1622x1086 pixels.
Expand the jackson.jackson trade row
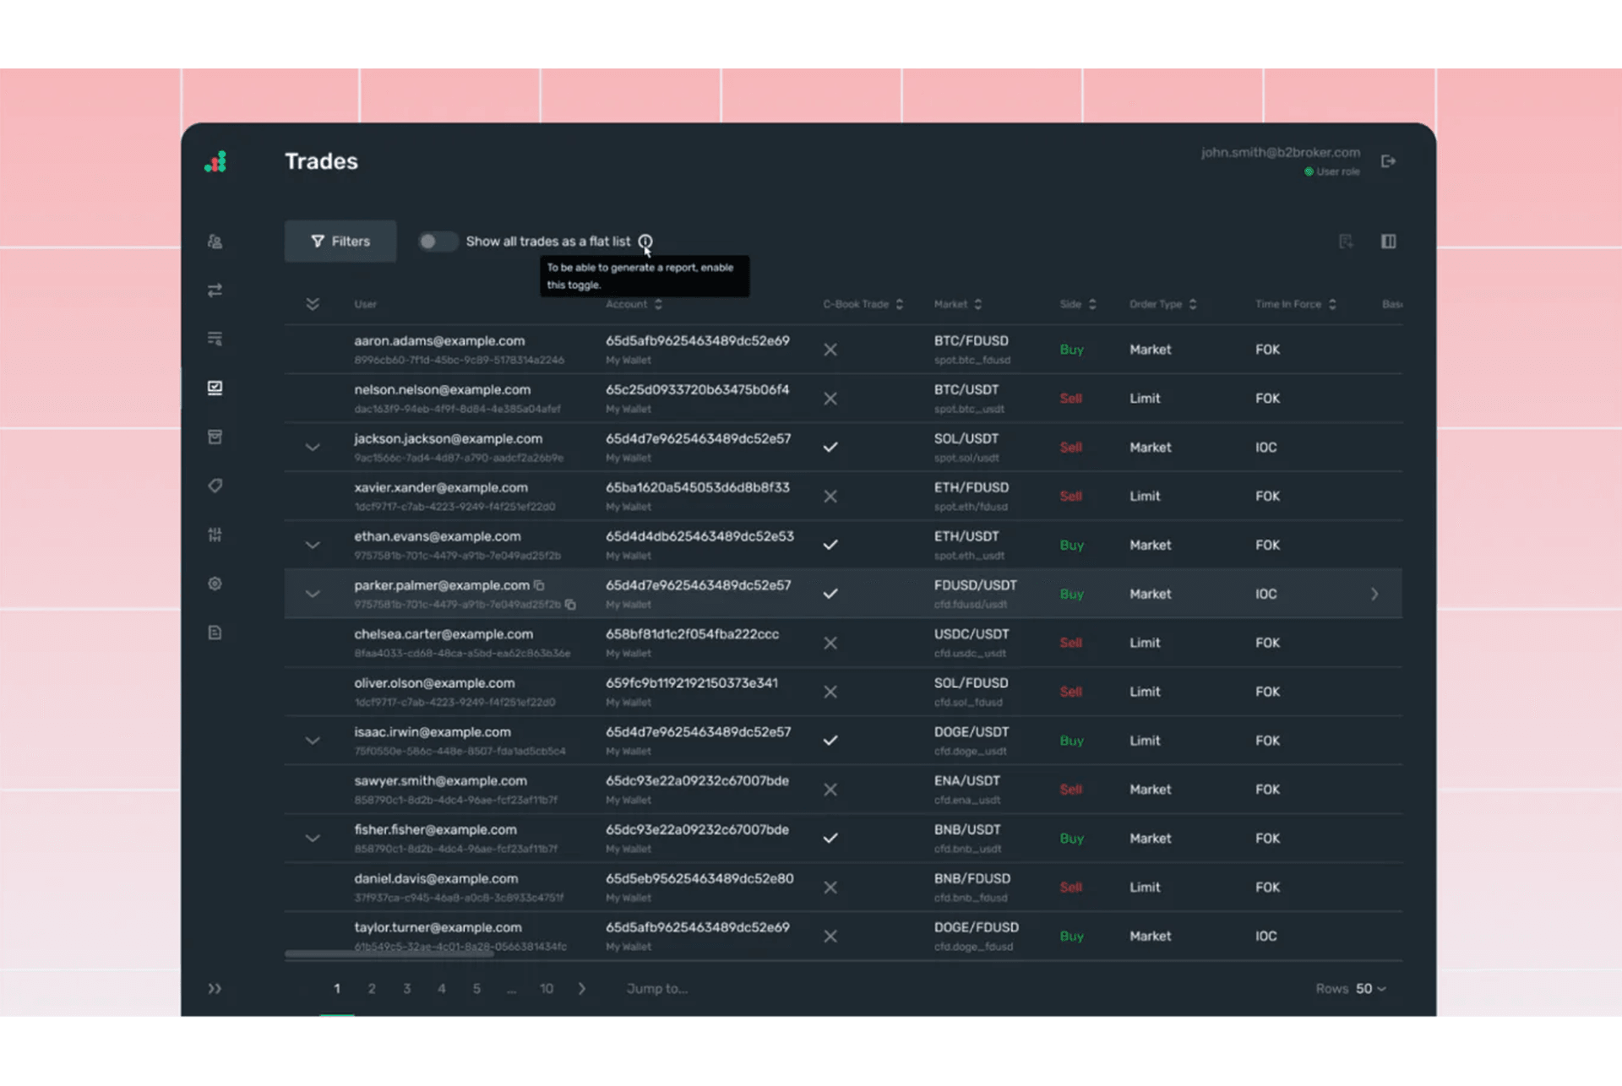[x=313, y=447]
